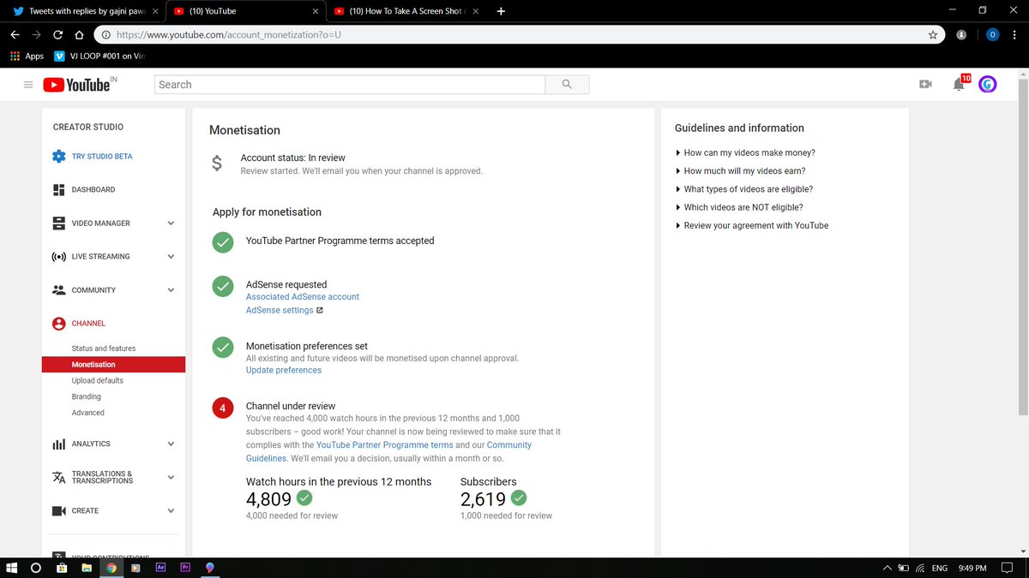Open the notifications bell

coord(960,84)
